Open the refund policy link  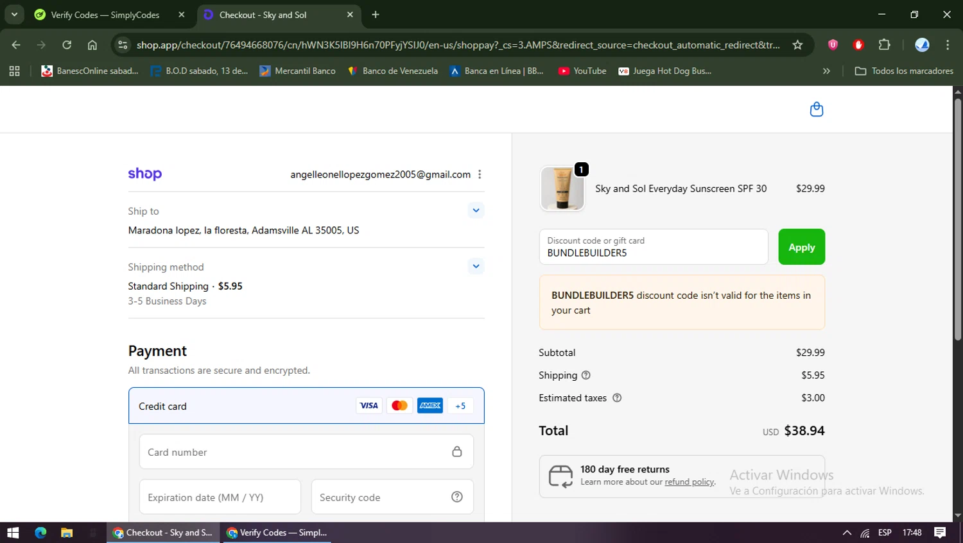tap(690, 482)
